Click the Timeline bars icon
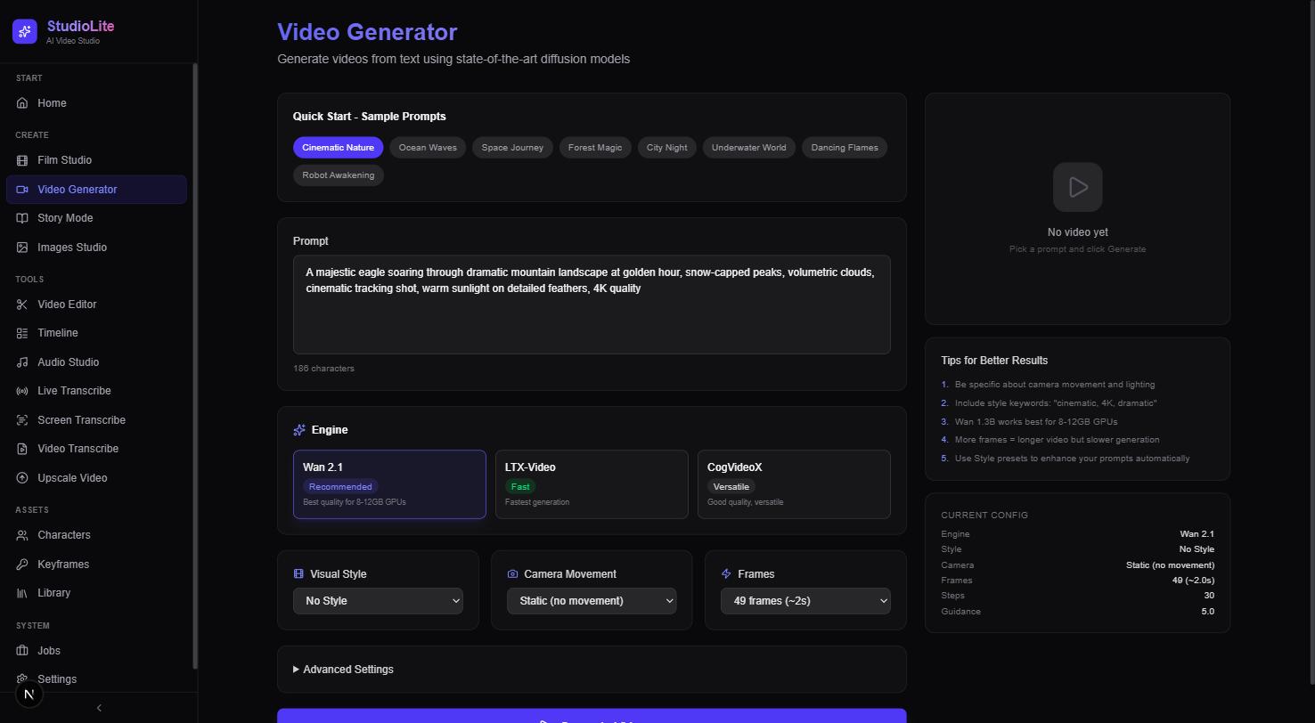 point(22,333)
